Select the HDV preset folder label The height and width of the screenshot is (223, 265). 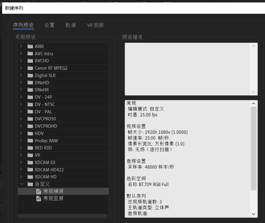pyautogui.click(x=39, y=133)
